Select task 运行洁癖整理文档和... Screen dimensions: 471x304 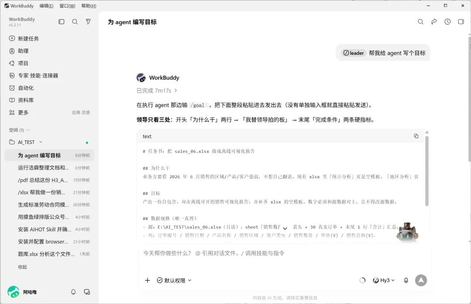click(50, 168)
